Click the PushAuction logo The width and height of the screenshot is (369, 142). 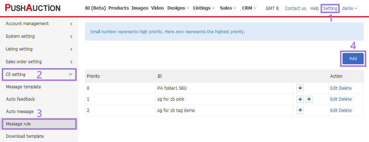pos(33,8)
